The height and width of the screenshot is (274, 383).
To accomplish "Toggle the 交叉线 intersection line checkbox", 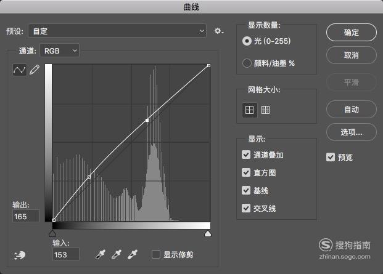I will (246, 208).
